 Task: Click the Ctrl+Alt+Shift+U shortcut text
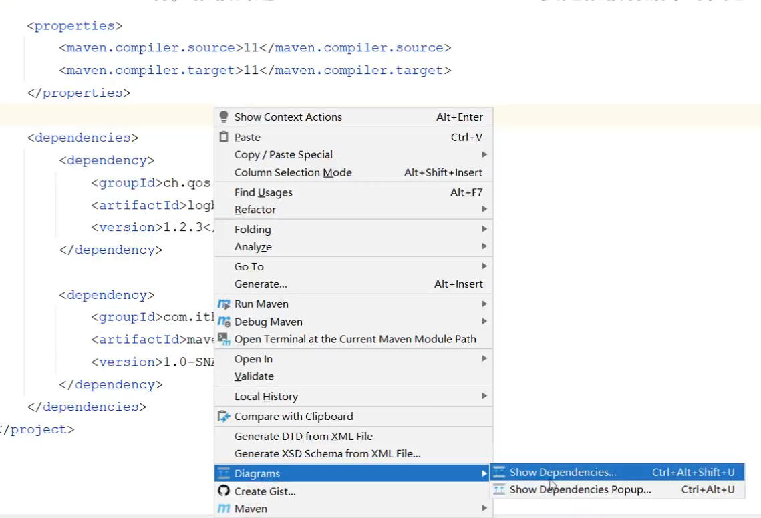pyautogui.click(x=693, y=472)
